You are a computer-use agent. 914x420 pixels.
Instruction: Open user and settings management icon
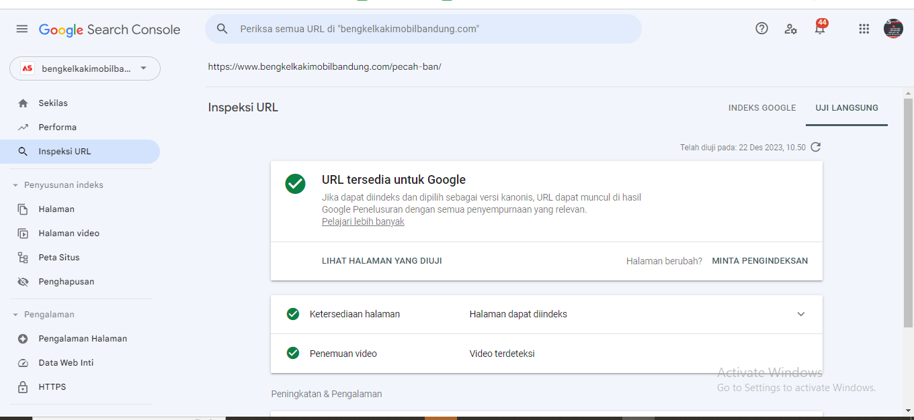pos(790,29)
